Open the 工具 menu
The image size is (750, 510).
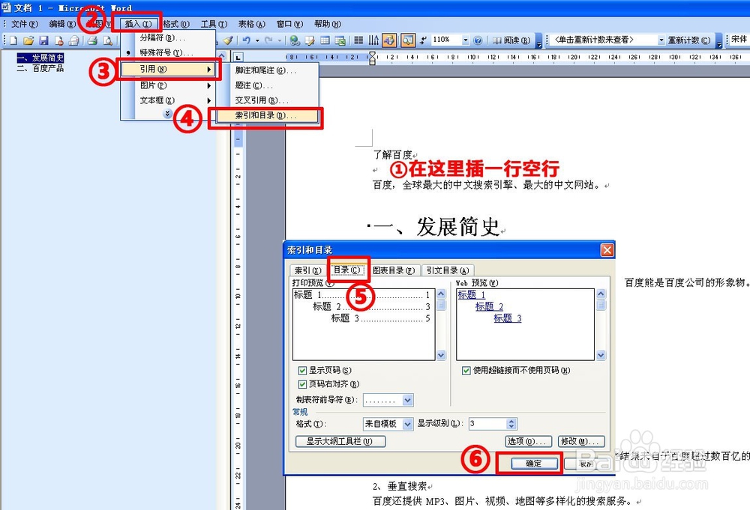214,24
